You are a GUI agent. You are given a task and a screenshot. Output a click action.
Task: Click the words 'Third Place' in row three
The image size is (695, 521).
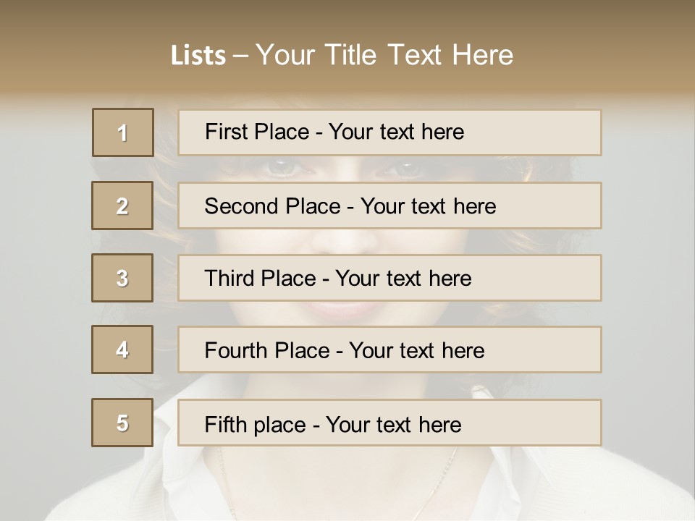[260, 279]
